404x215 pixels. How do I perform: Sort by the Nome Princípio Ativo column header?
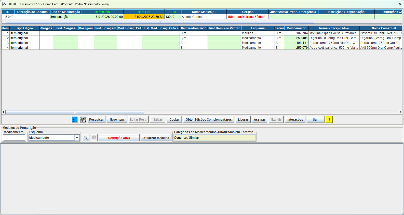coord(334,28)
